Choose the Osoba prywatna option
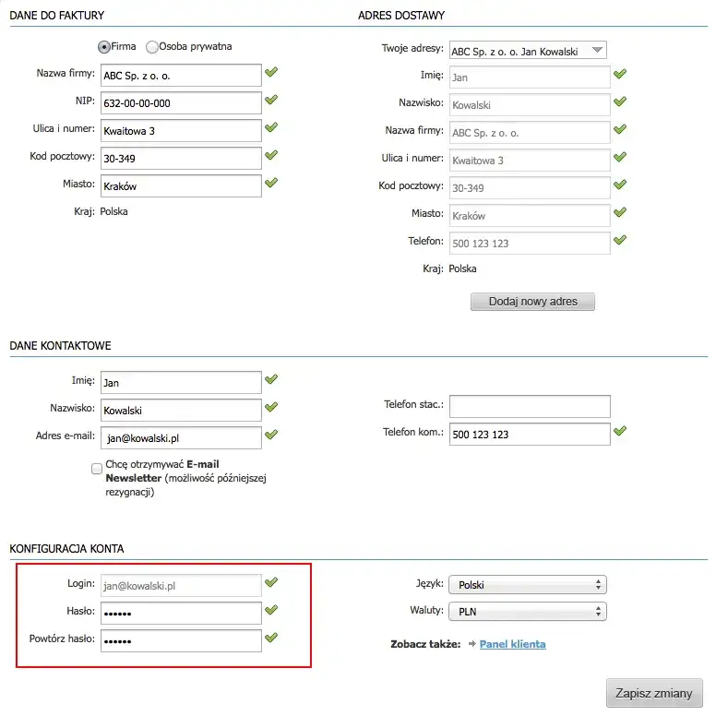Viewport: 716px width, 716px height. [151, 46]
